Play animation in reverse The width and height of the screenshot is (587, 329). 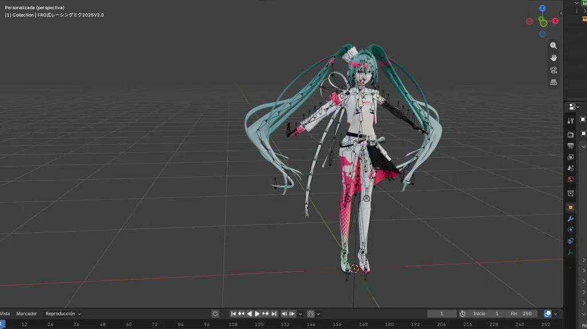pos(249,314)
